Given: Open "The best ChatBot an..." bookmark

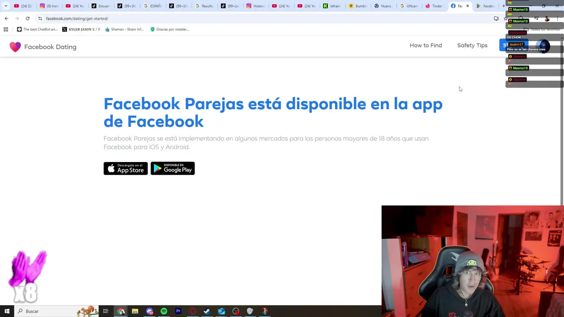Looking at the screenshot, I should coord(37,29).
